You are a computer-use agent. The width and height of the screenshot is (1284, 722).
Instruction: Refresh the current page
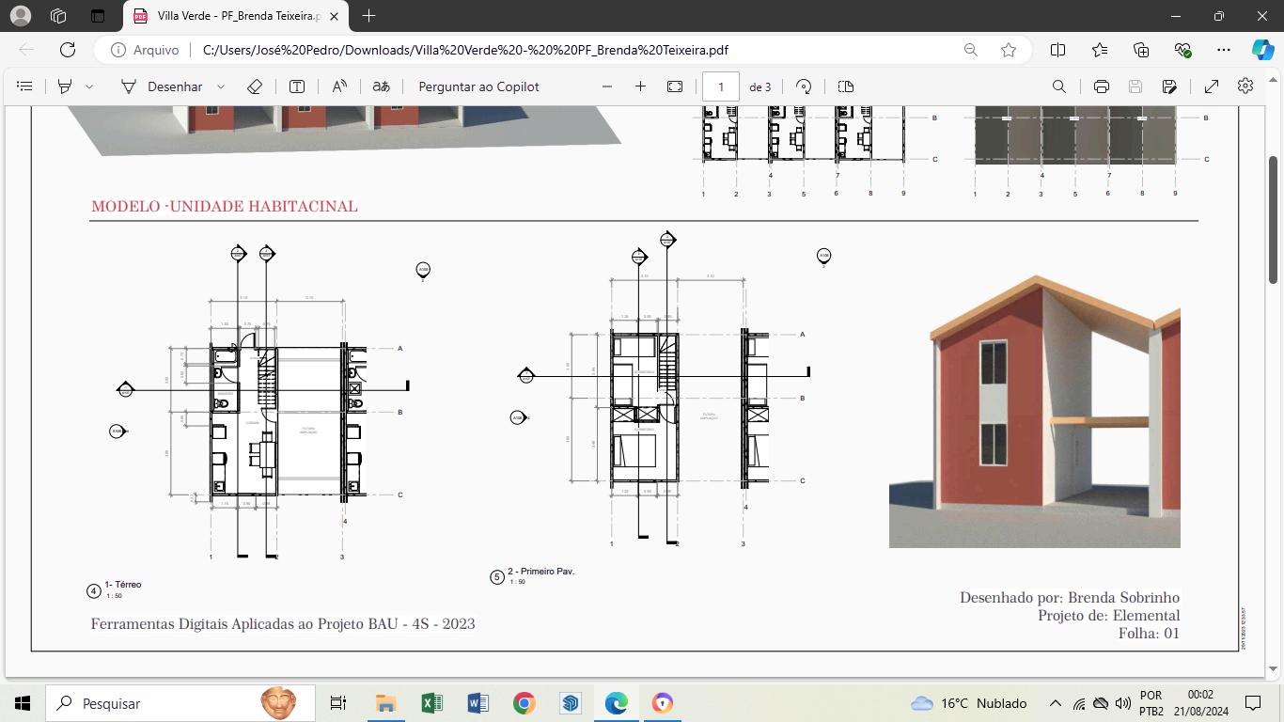(68, 50)
